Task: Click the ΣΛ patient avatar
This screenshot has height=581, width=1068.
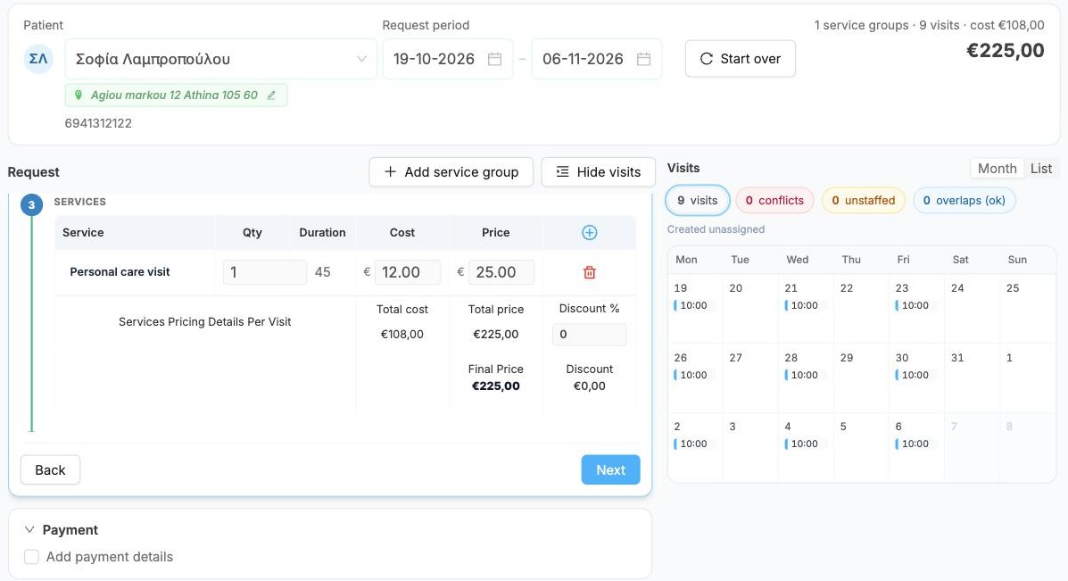Action: tap(38, 59)
